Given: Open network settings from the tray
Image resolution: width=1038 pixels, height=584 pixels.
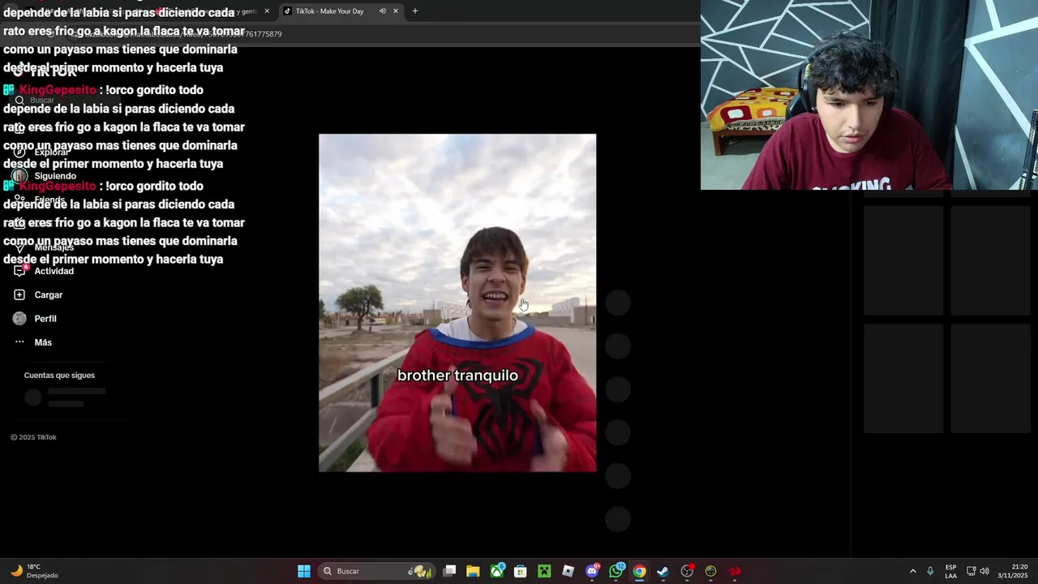Looking at the screenshot, I should (971, 571).
